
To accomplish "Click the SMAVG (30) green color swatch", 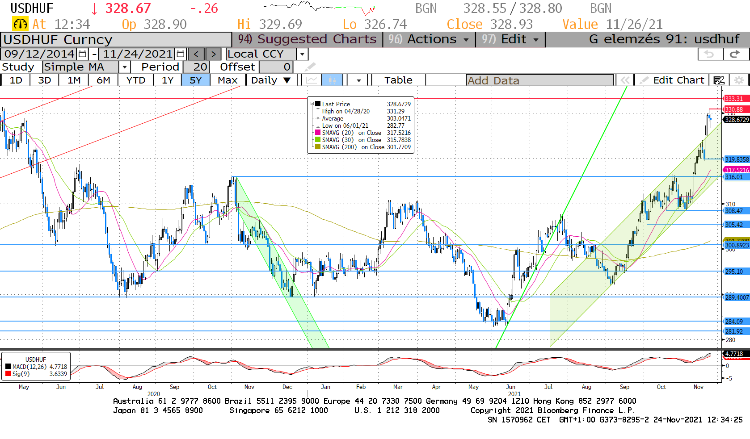I will 318,140.
